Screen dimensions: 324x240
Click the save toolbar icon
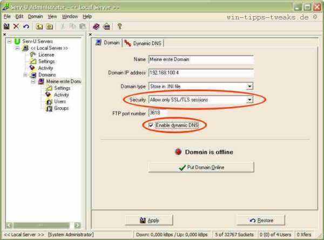6,26
